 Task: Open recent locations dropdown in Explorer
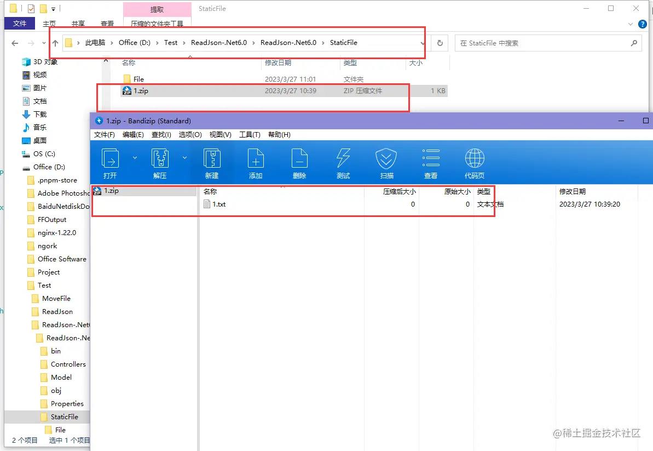[x=44, y=43]
